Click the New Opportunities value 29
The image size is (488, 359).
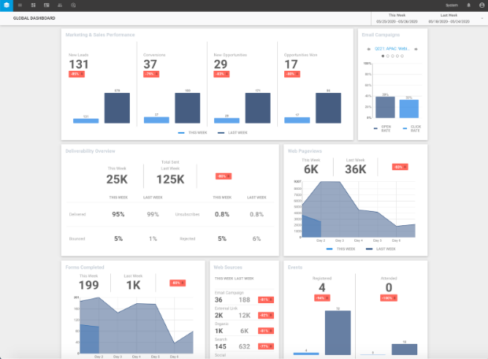coord(220,65)
